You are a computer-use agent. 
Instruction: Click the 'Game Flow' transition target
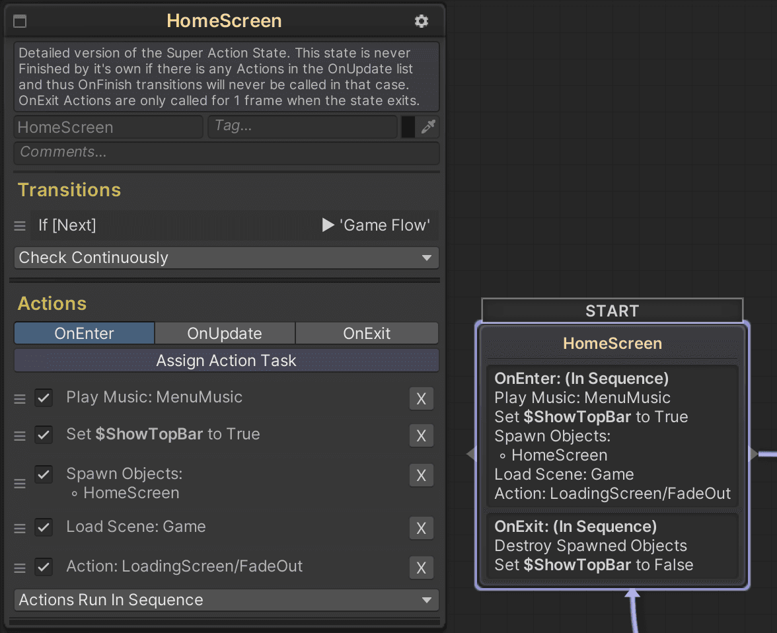[x=385, y=225]
